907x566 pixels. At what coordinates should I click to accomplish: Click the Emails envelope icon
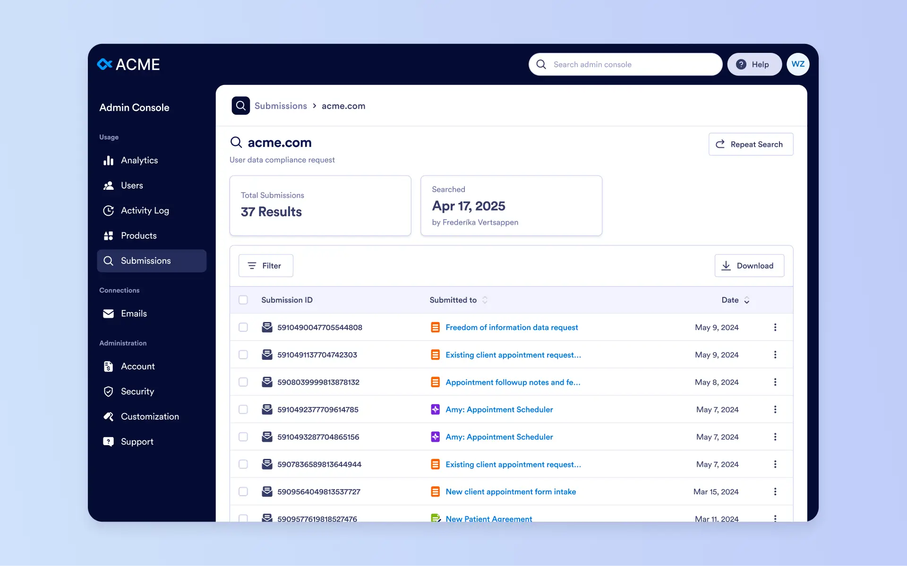tap(108, 313)
